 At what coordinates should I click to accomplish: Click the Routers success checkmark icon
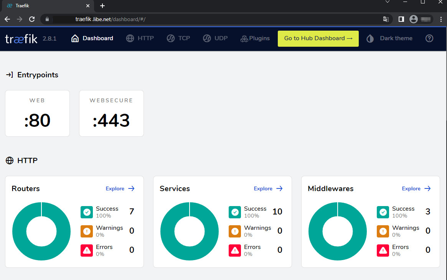point(87,212)
